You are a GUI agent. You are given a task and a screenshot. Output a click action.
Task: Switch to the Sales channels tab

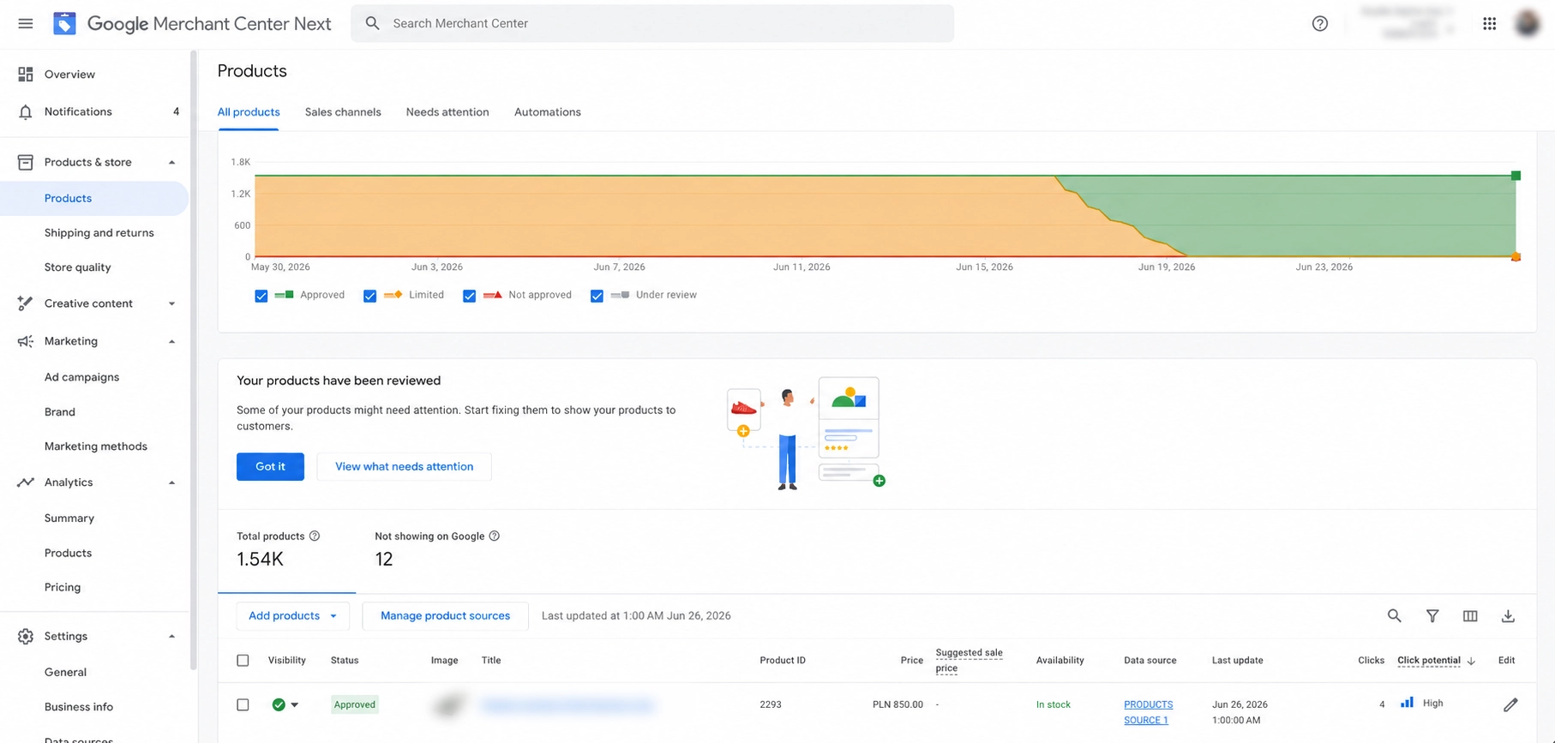point(343,112)
